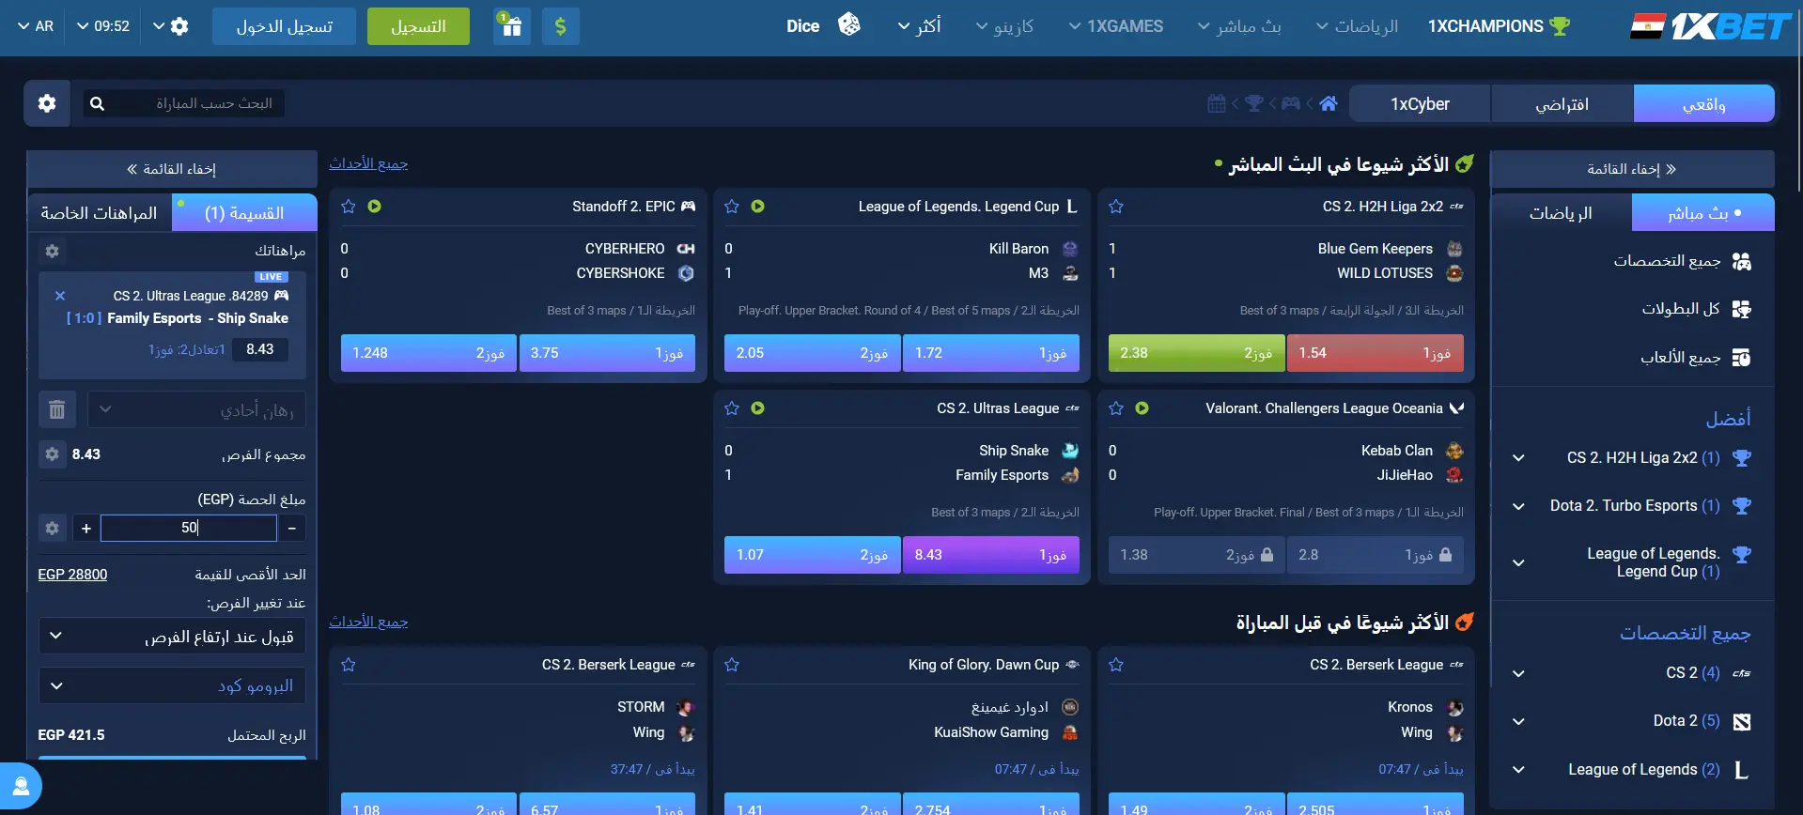Expand CS 2. H2H Liga 2x2 in sidebar

coord(1518,458)
